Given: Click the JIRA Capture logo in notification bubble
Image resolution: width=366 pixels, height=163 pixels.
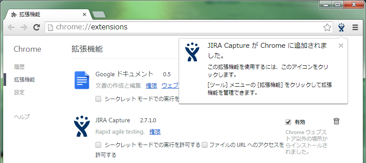Looking at the screenshot, I should [x=192, y=52].
